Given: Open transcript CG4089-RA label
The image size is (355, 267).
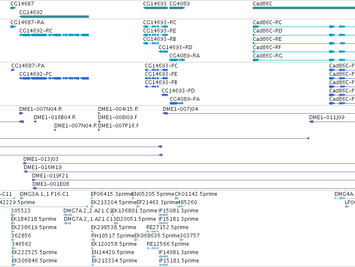Looking at the screenshot, I should [185, 56].
